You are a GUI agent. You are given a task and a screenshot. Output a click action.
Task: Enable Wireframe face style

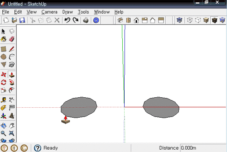pos(190,20)
